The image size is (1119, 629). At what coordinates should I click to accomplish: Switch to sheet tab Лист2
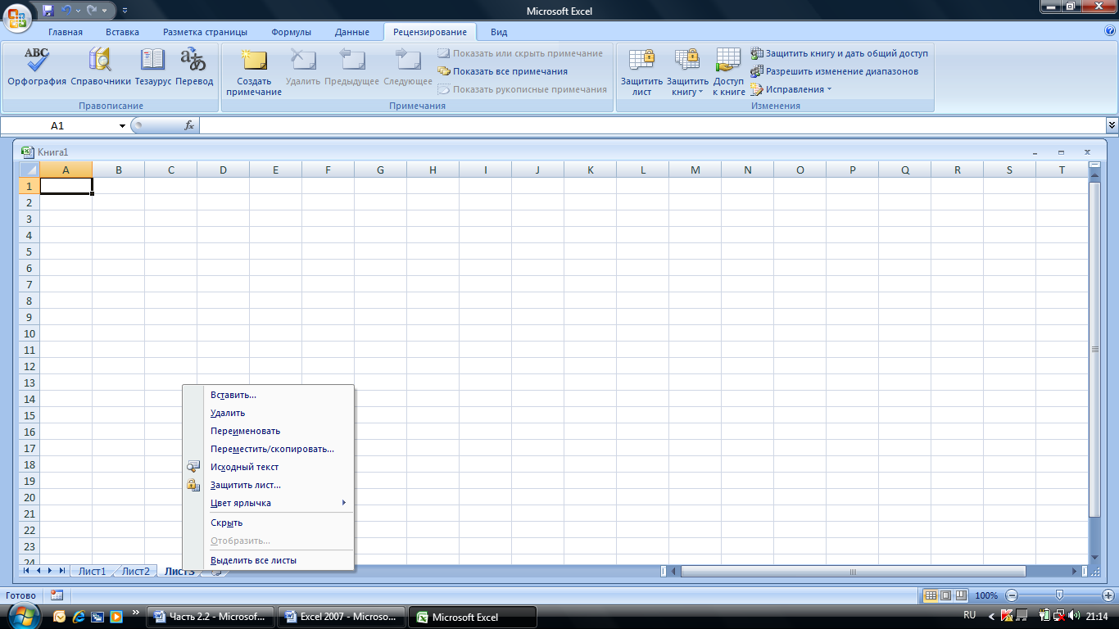coord(135,571)
